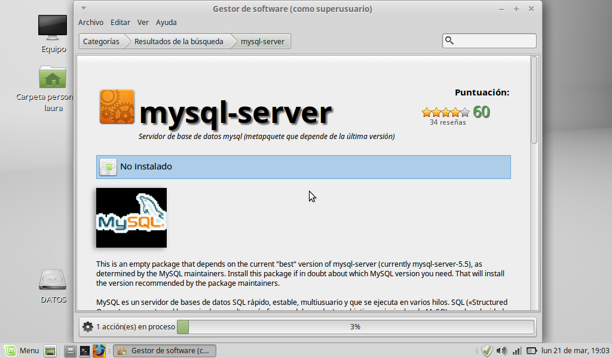
Task: Click the network signal tray icon
Action: (517, 351)
